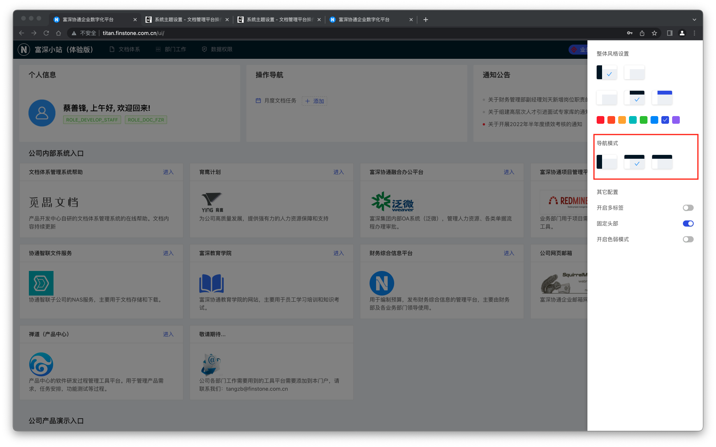Screen dimensions: 716x447
Task: Open the browser profile avatar icon
Action: coord(682,33)
